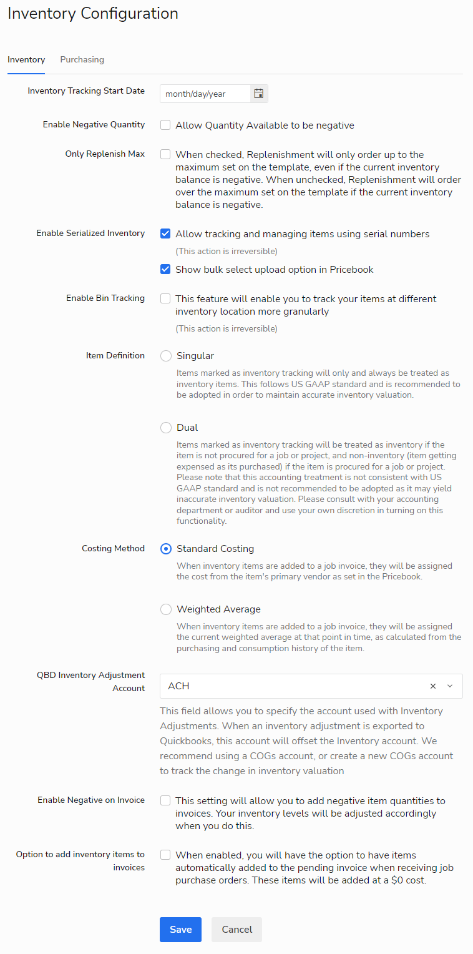Image resolution: width=473 pixels, height=954 pixels.
Task: Clear the ACH account selection
Action: click(x=433, y=686)
